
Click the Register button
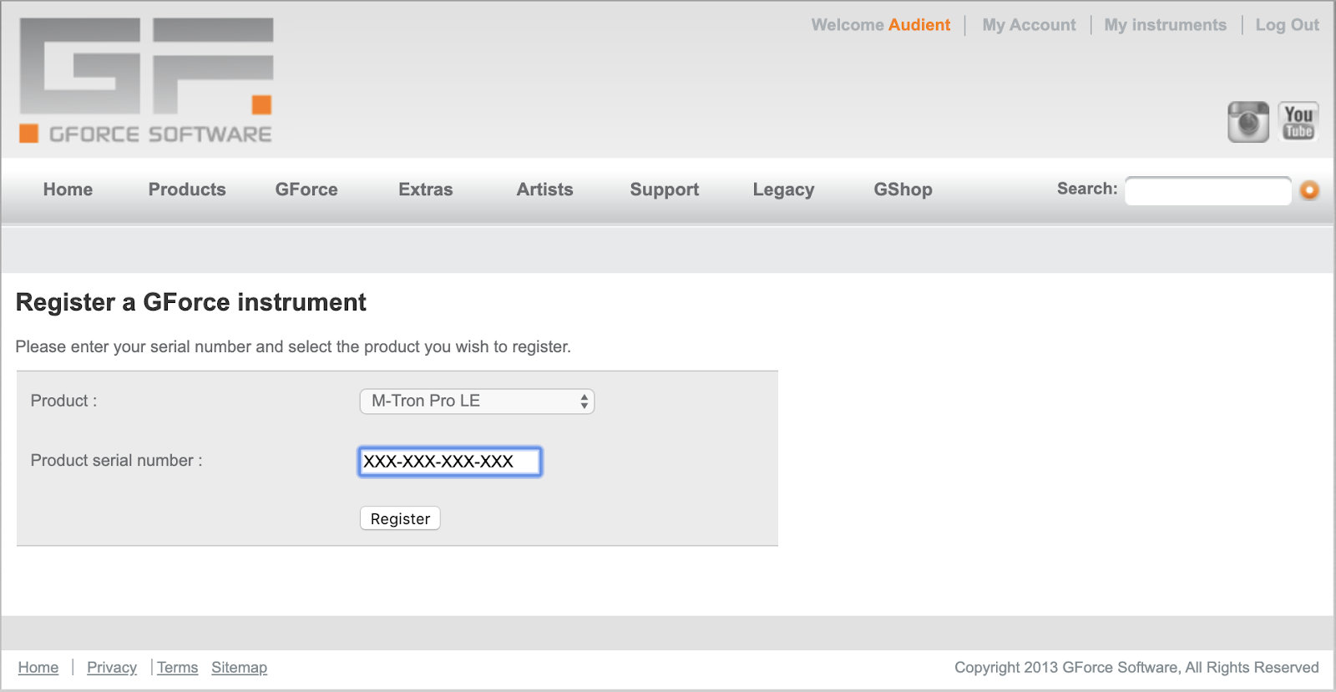coord(400,518)
